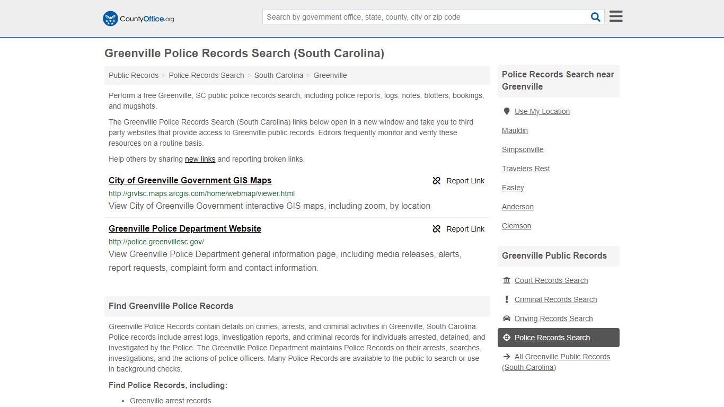Click the page title Greenville Police Records Search
The height and width of the screenshot is (407, 724).
pyautogui.click(x=244, y=53)
